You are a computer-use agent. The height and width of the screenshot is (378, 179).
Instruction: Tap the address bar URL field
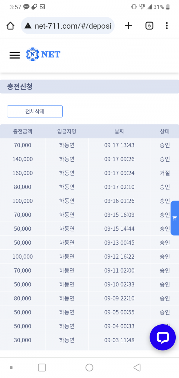click(73, 26)
